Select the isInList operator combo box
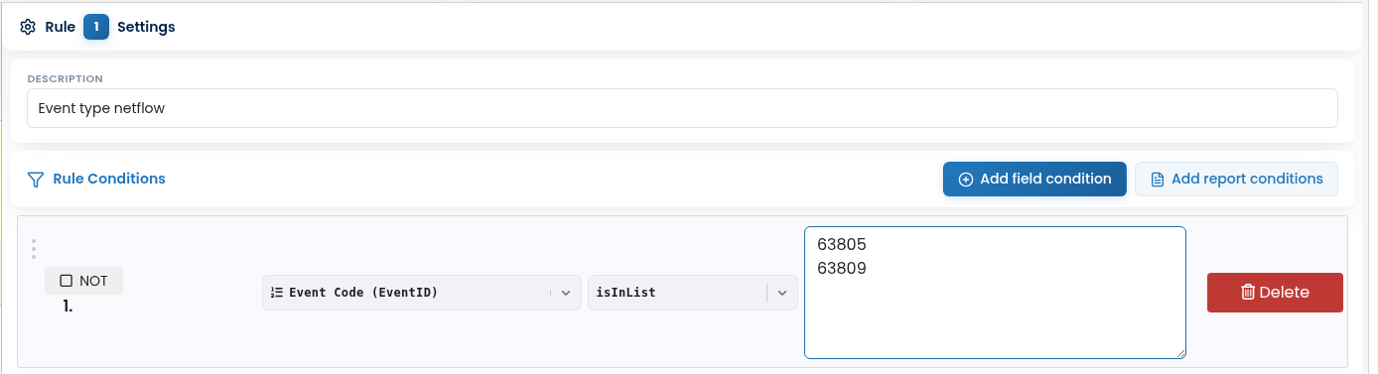Image resolution: width=1378 pixels, height=374 pixels. coord(693,293)
